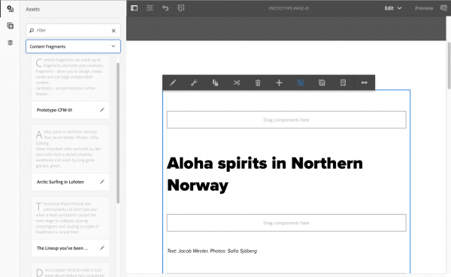Click the highlighted blue Group icon
This screenshot has height=277, width=451.
coord(300,83)
